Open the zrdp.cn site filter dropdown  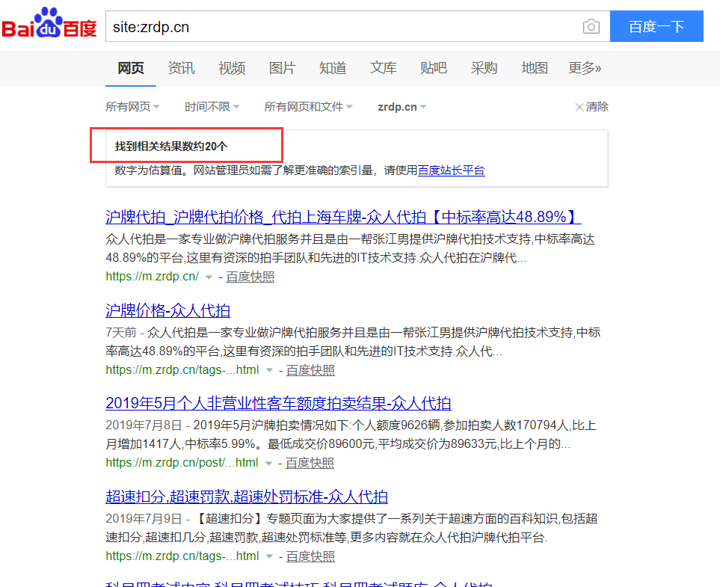401,107
